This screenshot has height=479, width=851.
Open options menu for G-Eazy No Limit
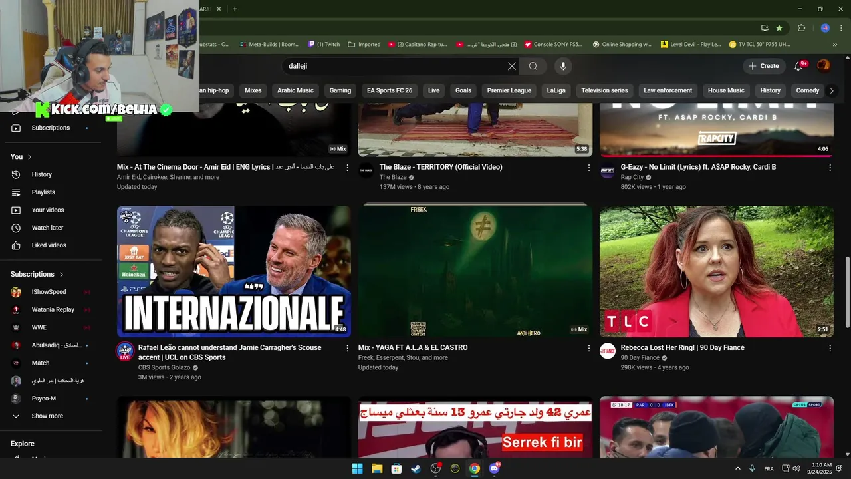pyautogui.click(x=830, y=168)
